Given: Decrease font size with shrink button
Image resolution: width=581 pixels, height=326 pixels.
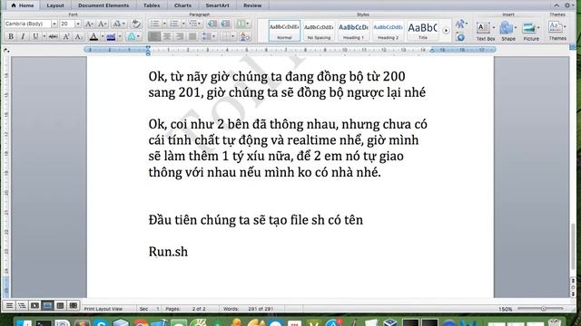Looking at the screenshot, I should pyautogui.click(x=102, y=24).
